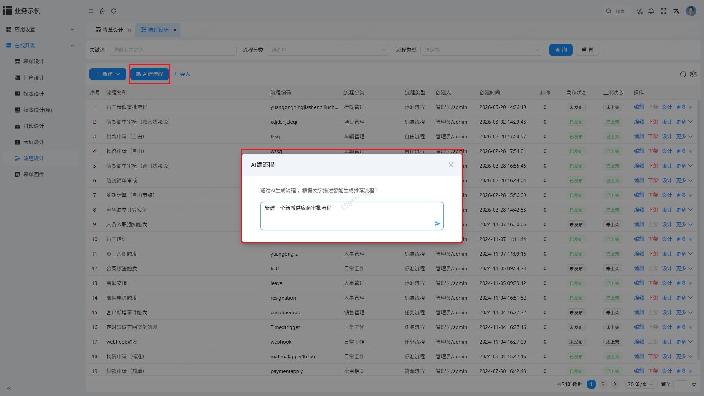Select 流程设计 in the sidebar
Viewport: 704px width, 396px height.
(x=40, y=158)
